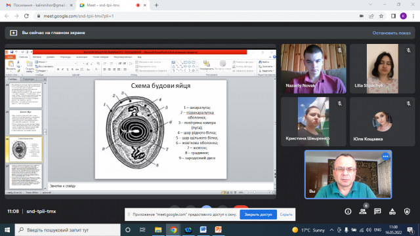Show the participants list icon

(x=363, y=211)
